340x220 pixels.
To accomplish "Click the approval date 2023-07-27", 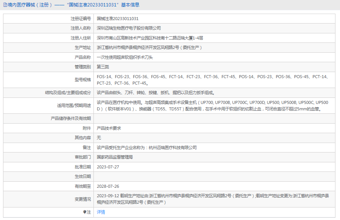I will tap(108, 167).
